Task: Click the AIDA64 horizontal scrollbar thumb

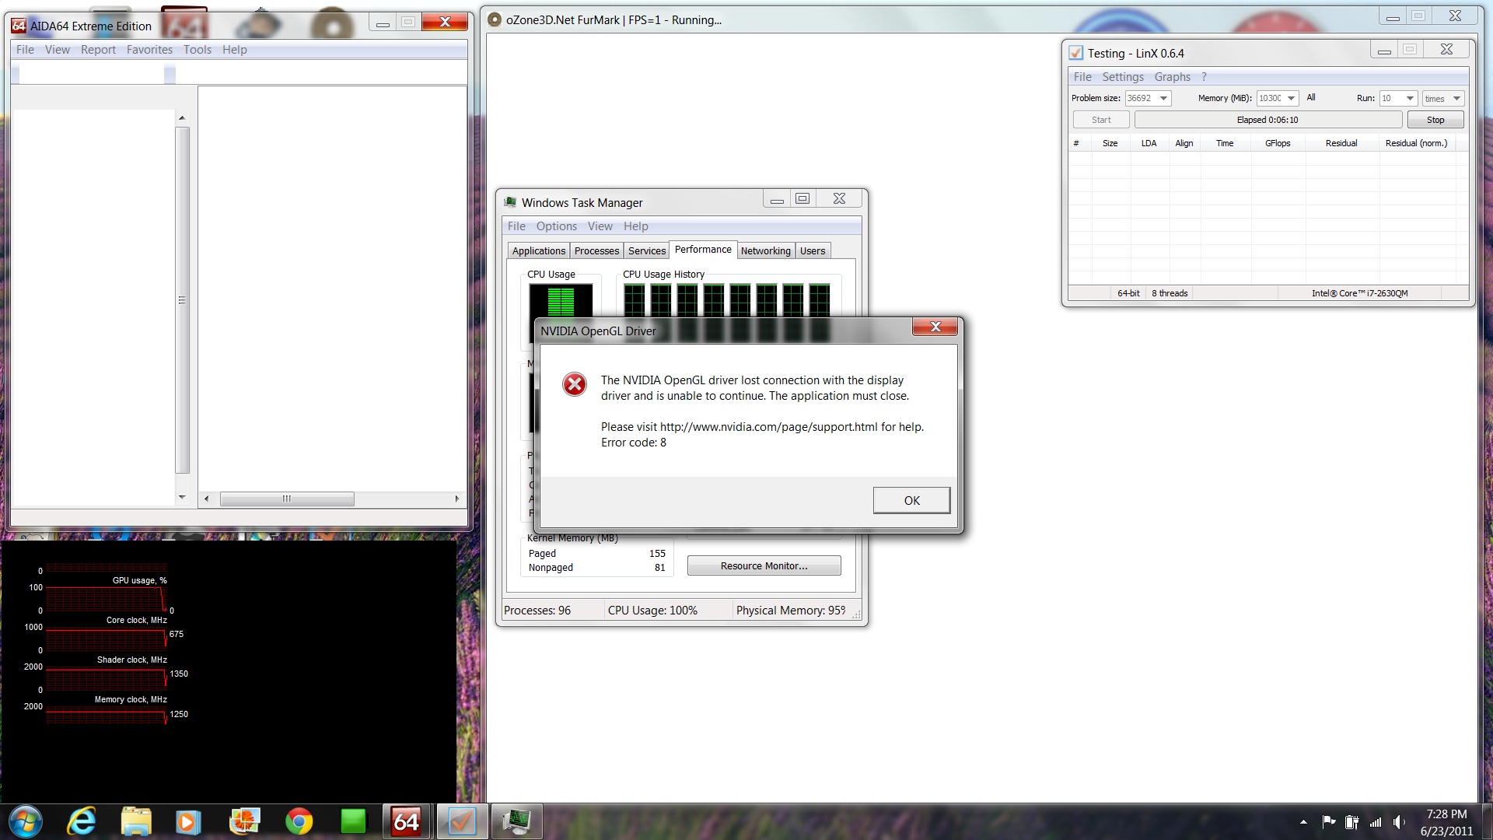Action: coord(287,499)
